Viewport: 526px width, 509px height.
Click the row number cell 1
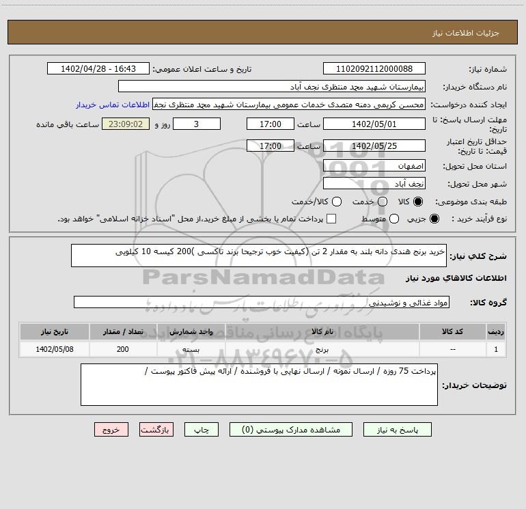[x=496, y=349]
